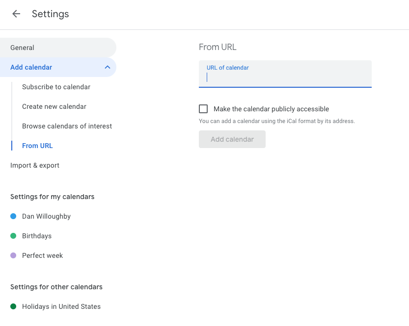Open Holidays in United States settings
The height and width of the screenshot is (326, 409).
[x=61, y=306]
